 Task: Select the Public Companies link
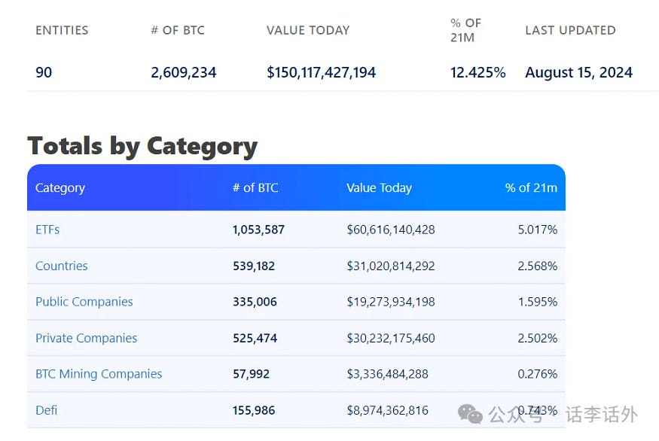84,302
